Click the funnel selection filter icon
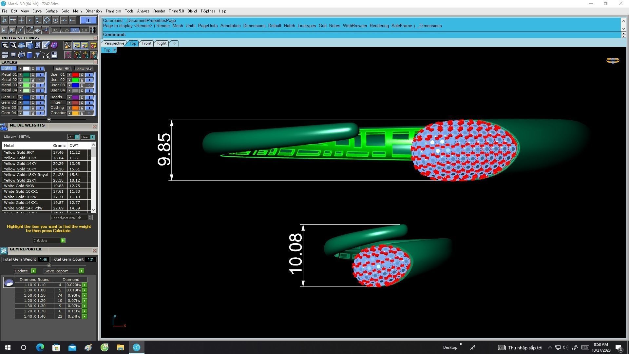Viewport: 629px width, 354px height. 38,55
